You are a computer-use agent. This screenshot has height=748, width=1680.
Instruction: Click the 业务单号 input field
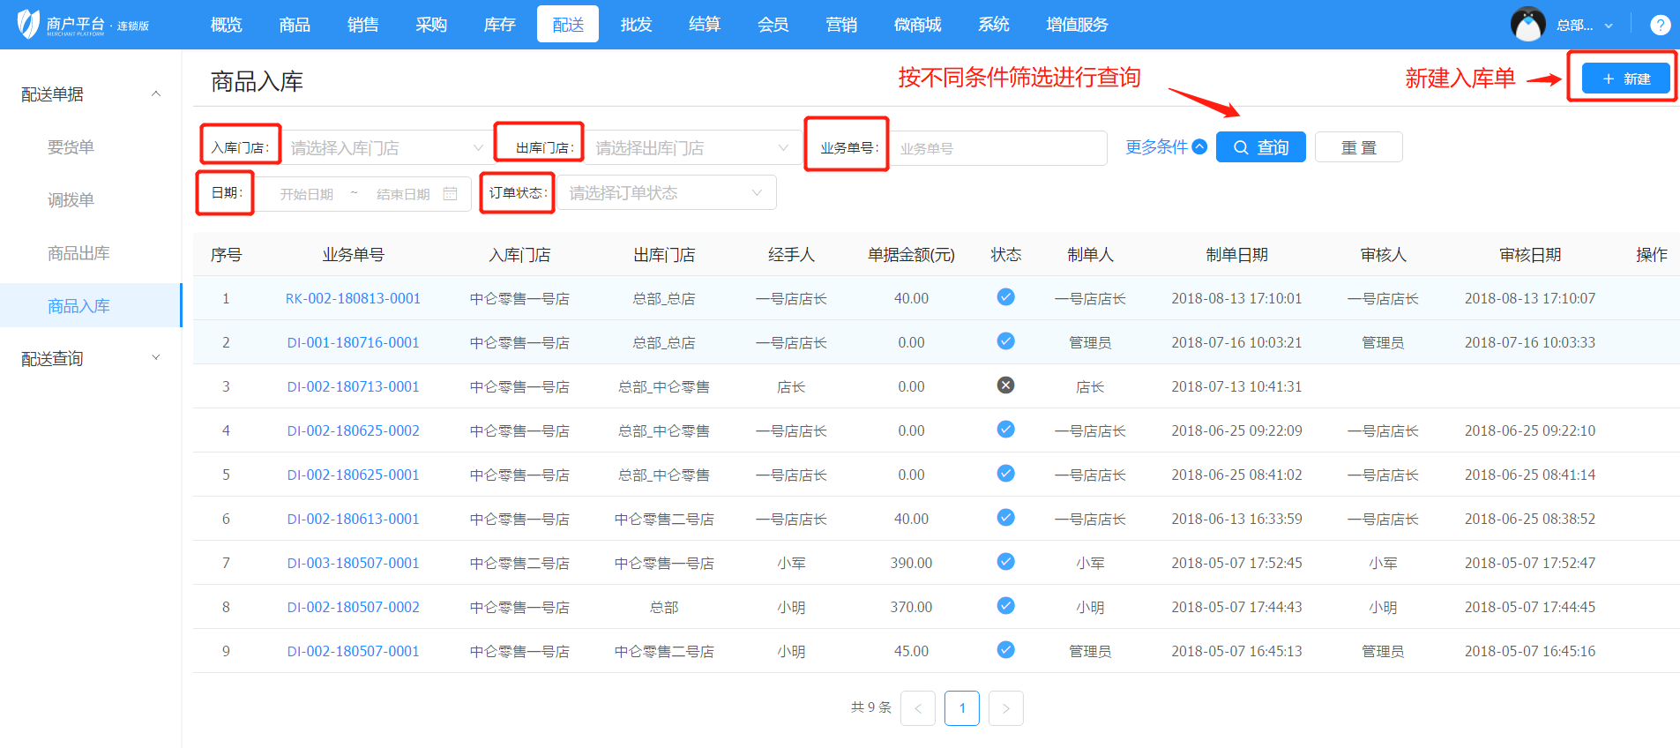coord(997,148)
